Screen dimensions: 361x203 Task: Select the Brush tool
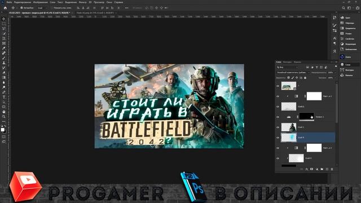(x=4, y=58)
